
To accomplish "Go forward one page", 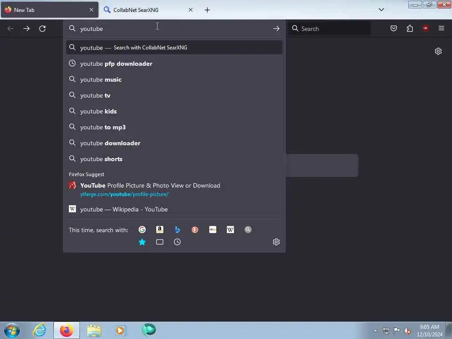I will click(x=26, y=29).
